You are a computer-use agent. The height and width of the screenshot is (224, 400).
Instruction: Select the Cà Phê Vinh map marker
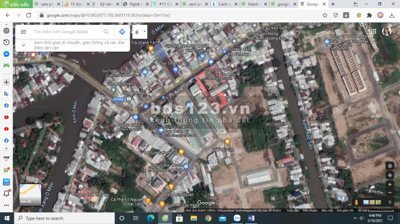pyautogui.click(x=227, y=142)
